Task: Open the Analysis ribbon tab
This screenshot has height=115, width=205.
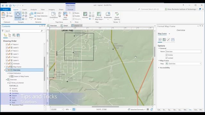Action: coord(34,10)
